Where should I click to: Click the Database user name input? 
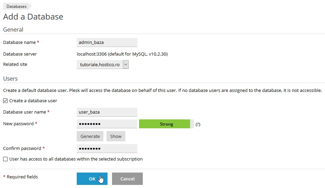[107, 112]
